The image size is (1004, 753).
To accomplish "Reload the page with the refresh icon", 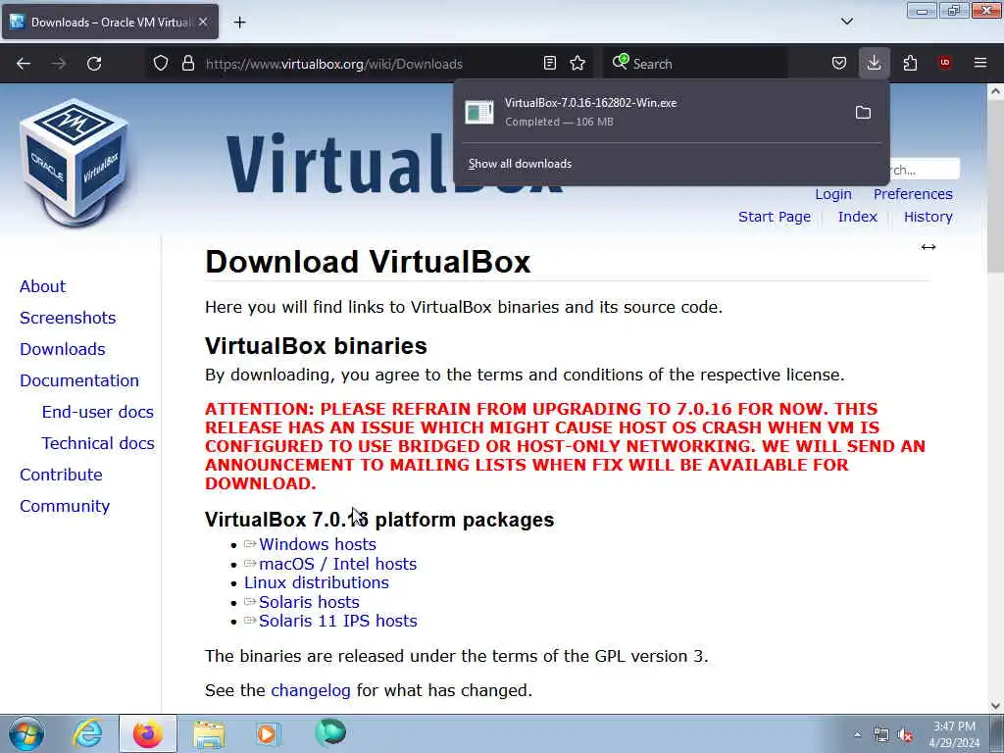I will pos(94,64).
